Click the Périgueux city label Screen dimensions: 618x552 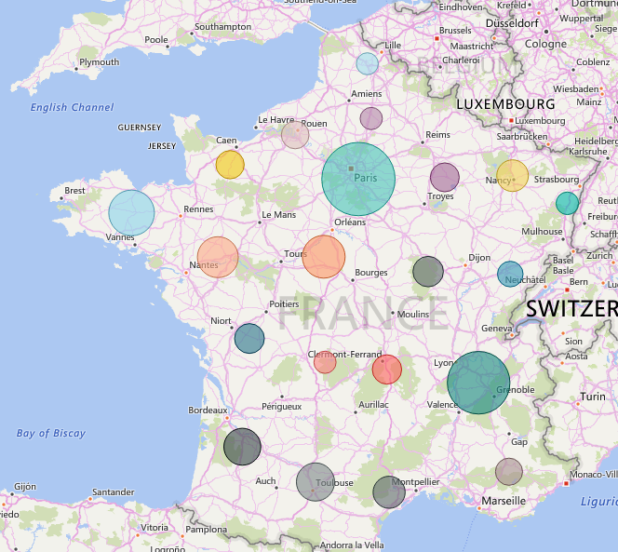(x=282, y=407)
